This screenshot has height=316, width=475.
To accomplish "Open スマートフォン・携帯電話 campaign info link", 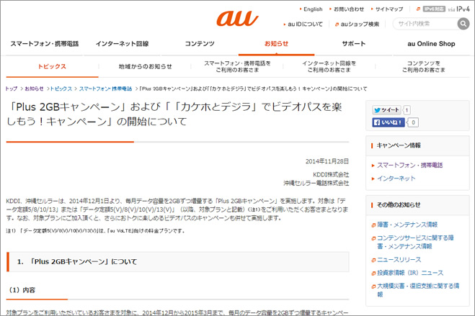I will 409,165.
